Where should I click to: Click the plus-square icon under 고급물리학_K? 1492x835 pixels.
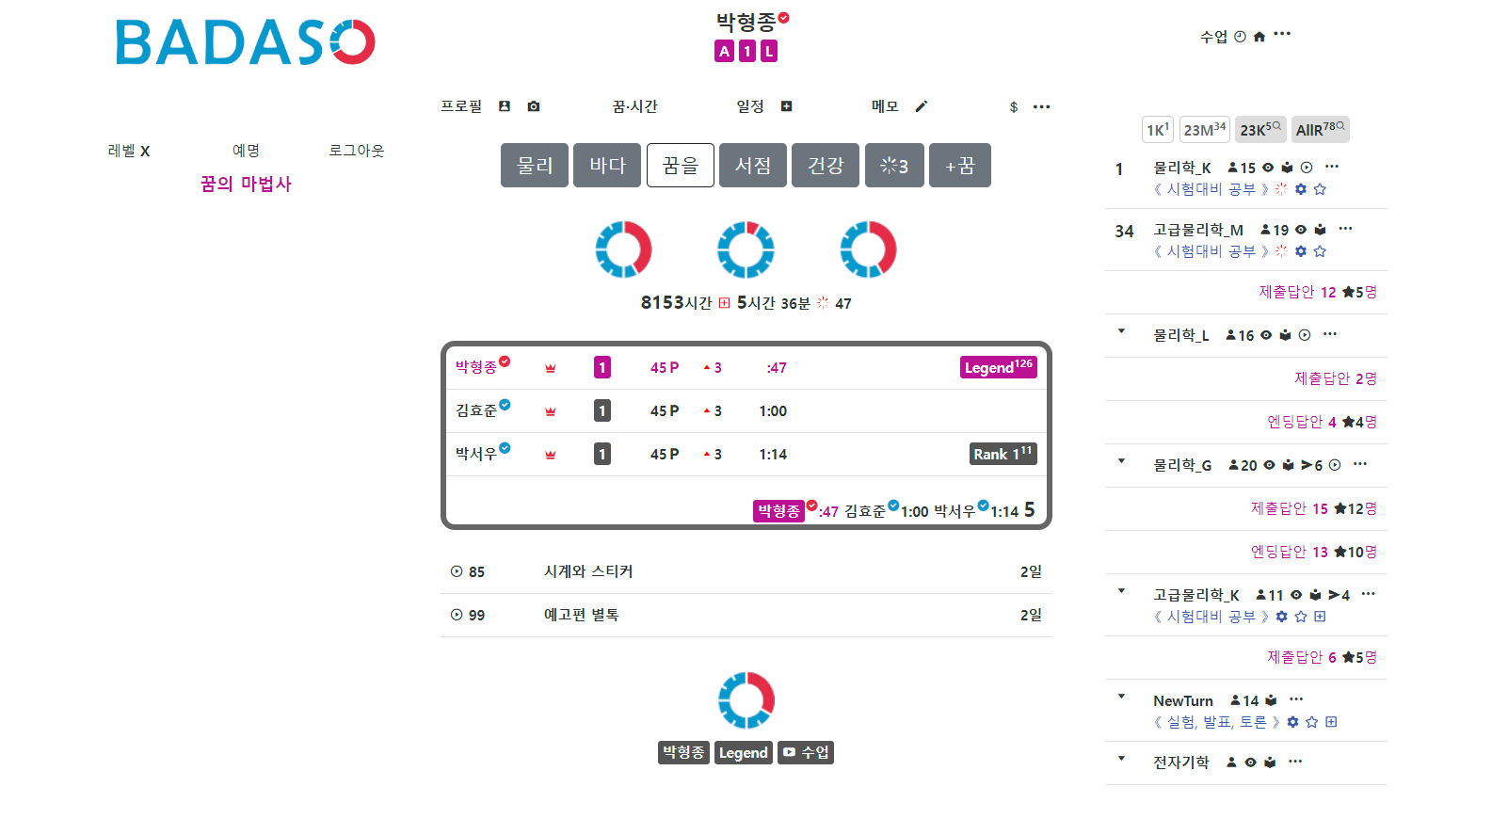[x=1320, y=617]
